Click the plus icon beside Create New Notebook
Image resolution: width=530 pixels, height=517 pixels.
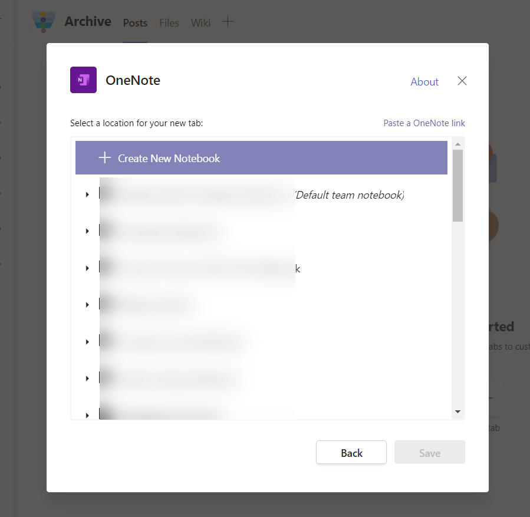point(104,158)
